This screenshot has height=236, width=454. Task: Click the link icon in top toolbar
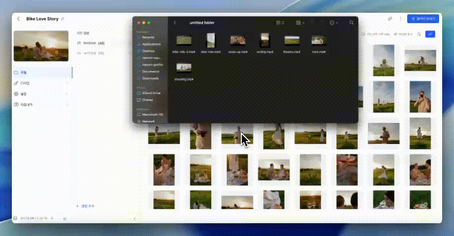point(390,19)
